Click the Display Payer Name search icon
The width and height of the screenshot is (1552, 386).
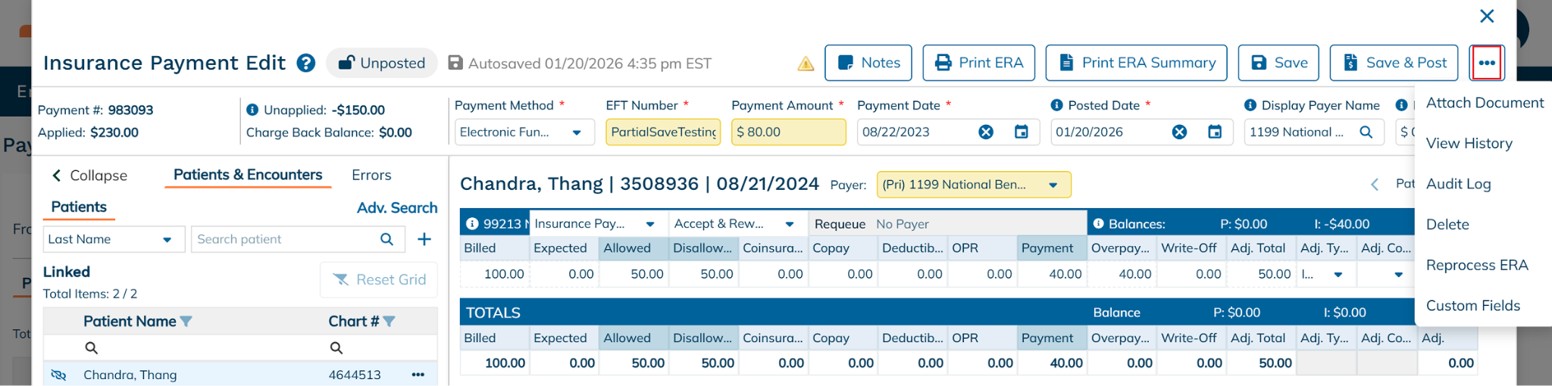click(1366, 132)
